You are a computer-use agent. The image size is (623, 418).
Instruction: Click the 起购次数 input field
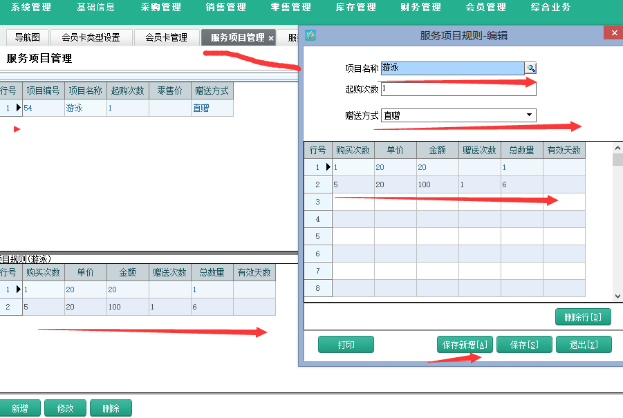click(458, 88)
